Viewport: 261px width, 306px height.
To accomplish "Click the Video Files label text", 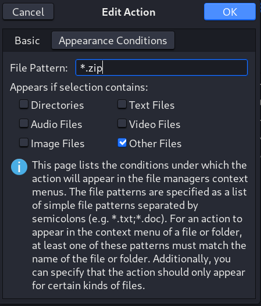I will pos(155,124).
